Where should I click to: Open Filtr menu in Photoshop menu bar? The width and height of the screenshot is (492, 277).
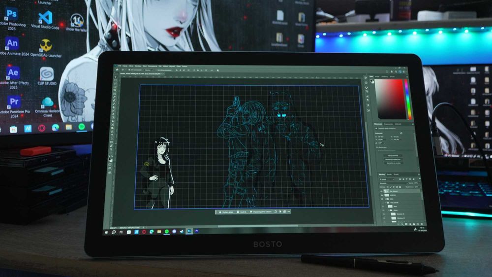pos(160,67)
